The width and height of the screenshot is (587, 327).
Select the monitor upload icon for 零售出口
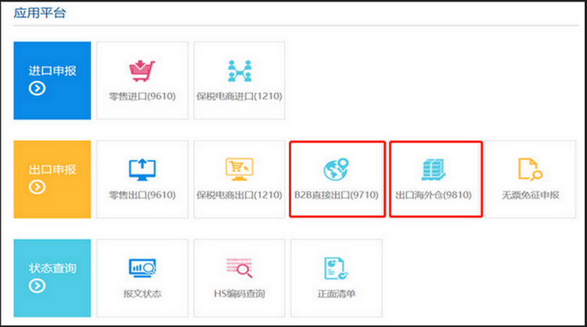point(142,170)
